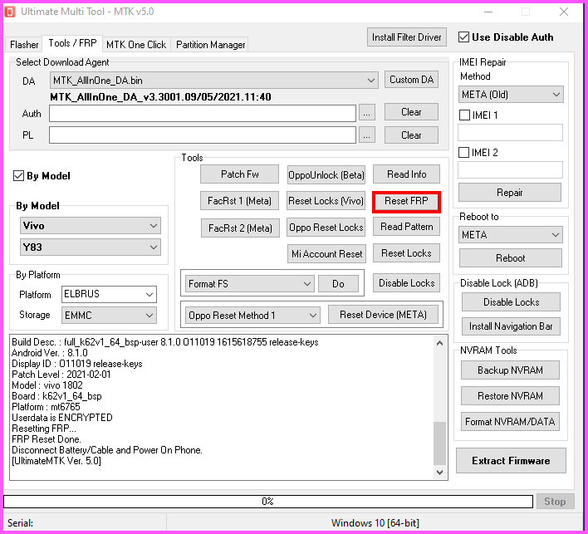The height and width of the screenshot is (534, 588).
Task: Open the Vivo brand dropdown
Action: (x=91, y=226)
